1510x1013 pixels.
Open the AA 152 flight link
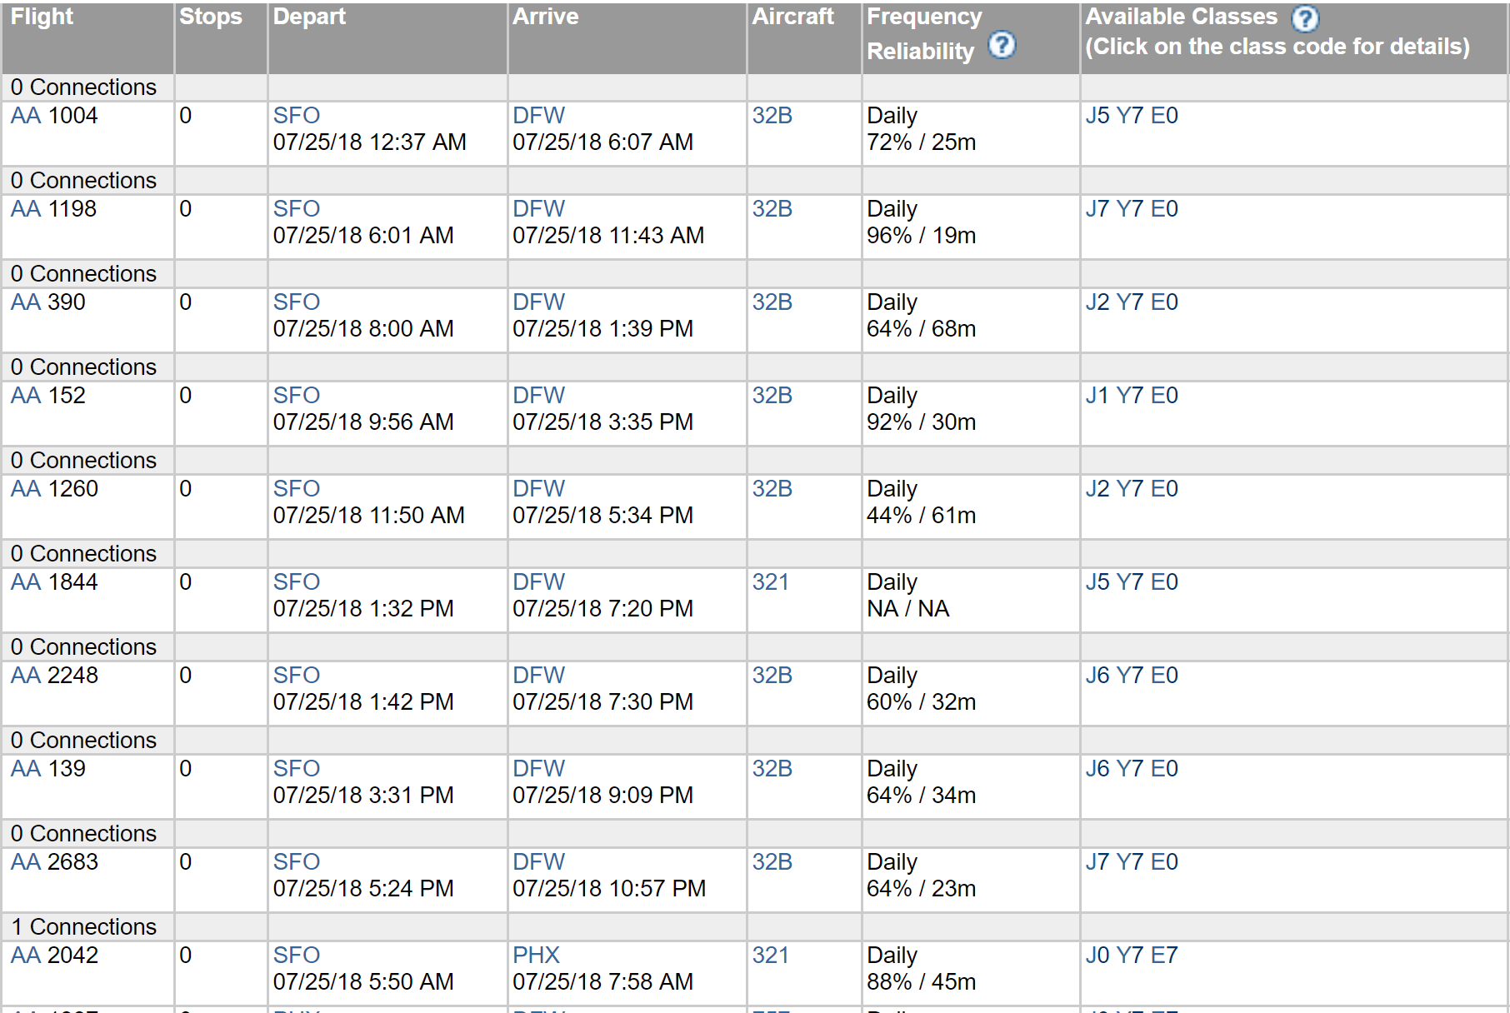tap(47, 396)
